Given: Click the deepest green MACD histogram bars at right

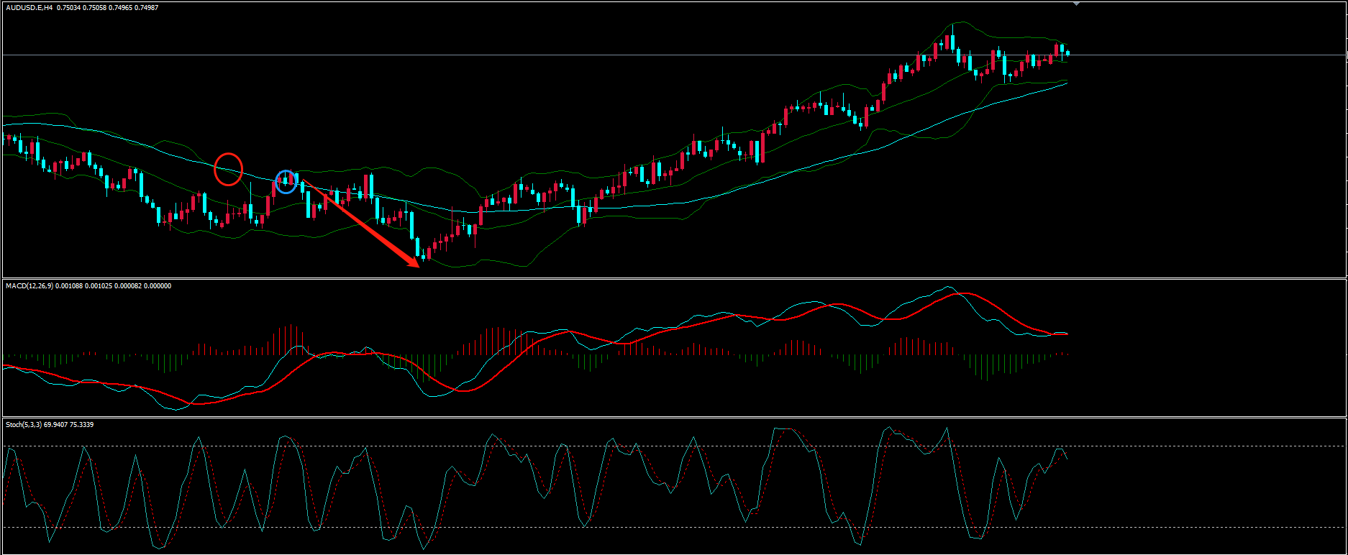Looking at the screenshot, I should pos(986,367).
